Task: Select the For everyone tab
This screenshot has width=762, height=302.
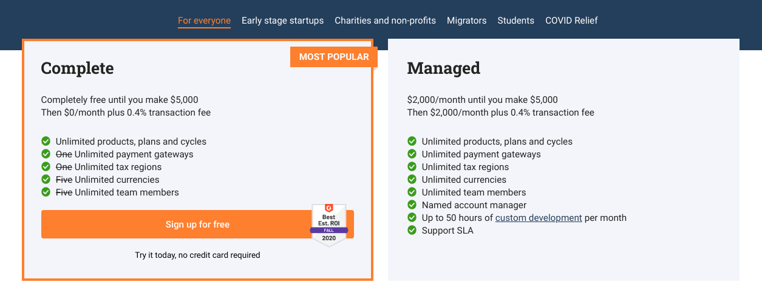Action: (204, 21)
